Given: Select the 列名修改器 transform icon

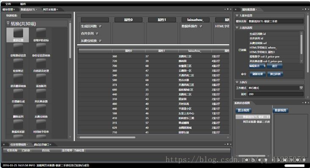Looking at the screenshot, I should click(41, 96).
